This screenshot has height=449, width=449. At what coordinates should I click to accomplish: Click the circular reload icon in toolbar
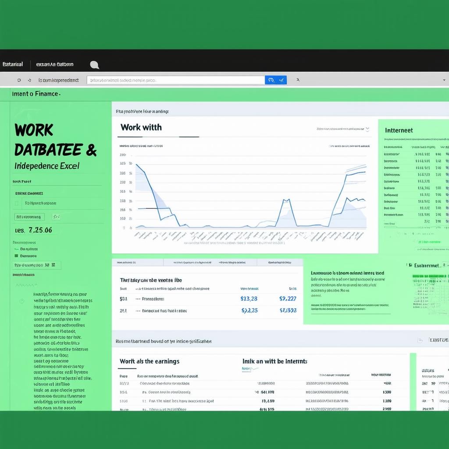pos(19,80)
